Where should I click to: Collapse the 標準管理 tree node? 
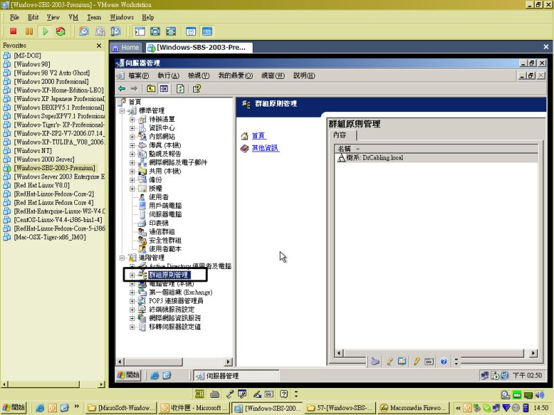pyautogui.click(x=122, y=111)
